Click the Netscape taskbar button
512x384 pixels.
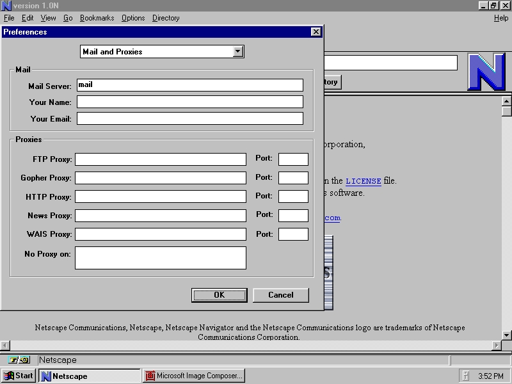(x=90, y=376)
